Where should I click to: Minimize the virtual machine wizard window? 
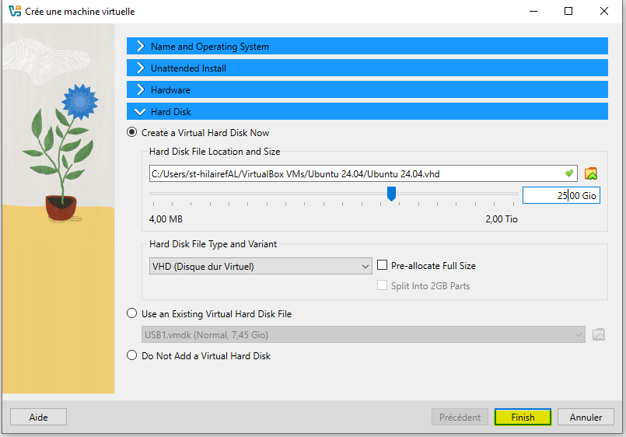(533, 12)
